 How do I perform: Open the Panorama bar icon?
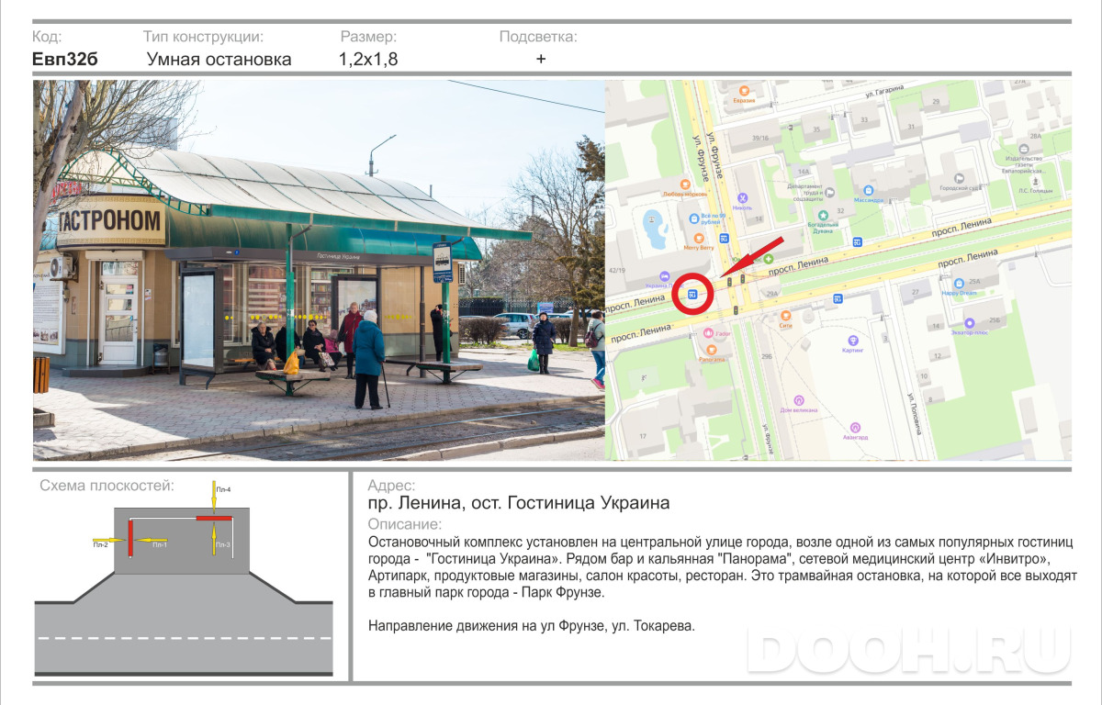pos(712,350)
